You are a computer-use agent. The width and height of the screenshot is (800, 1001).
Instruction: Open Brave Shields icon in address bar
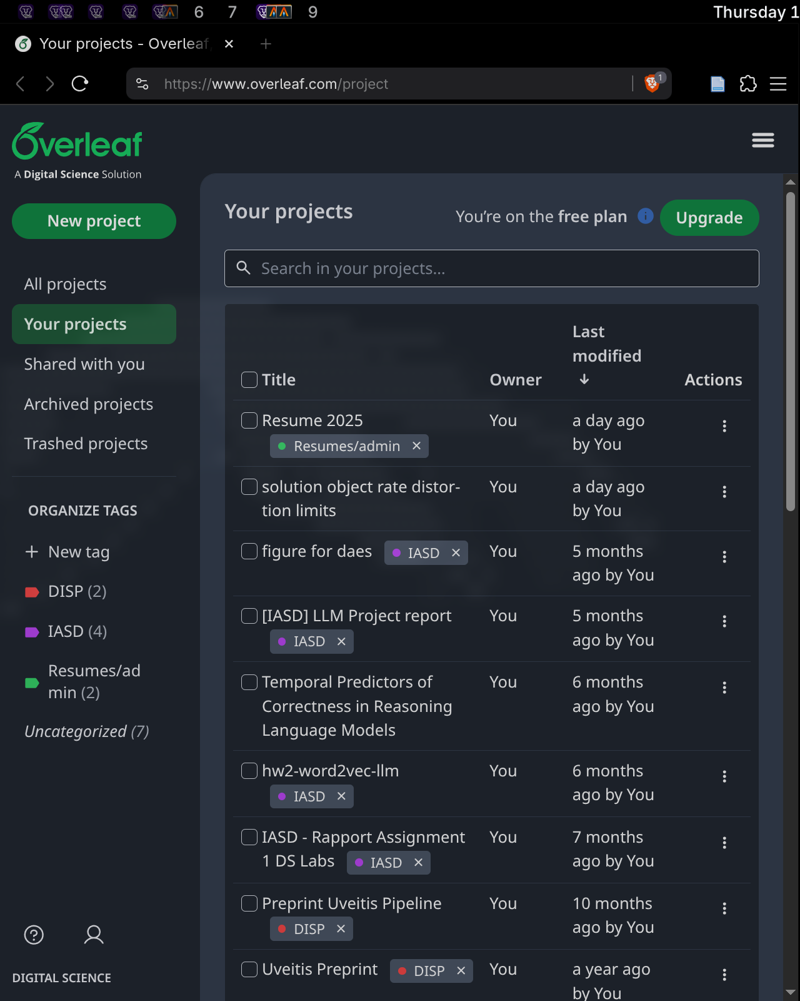[652, 83]
